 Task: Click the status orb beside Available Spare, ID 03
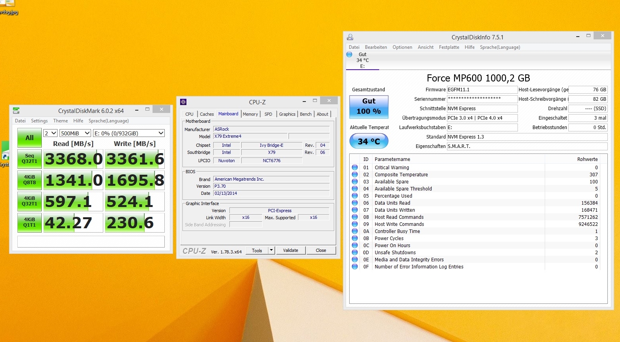pyautogui.click(x=355, y=181)
